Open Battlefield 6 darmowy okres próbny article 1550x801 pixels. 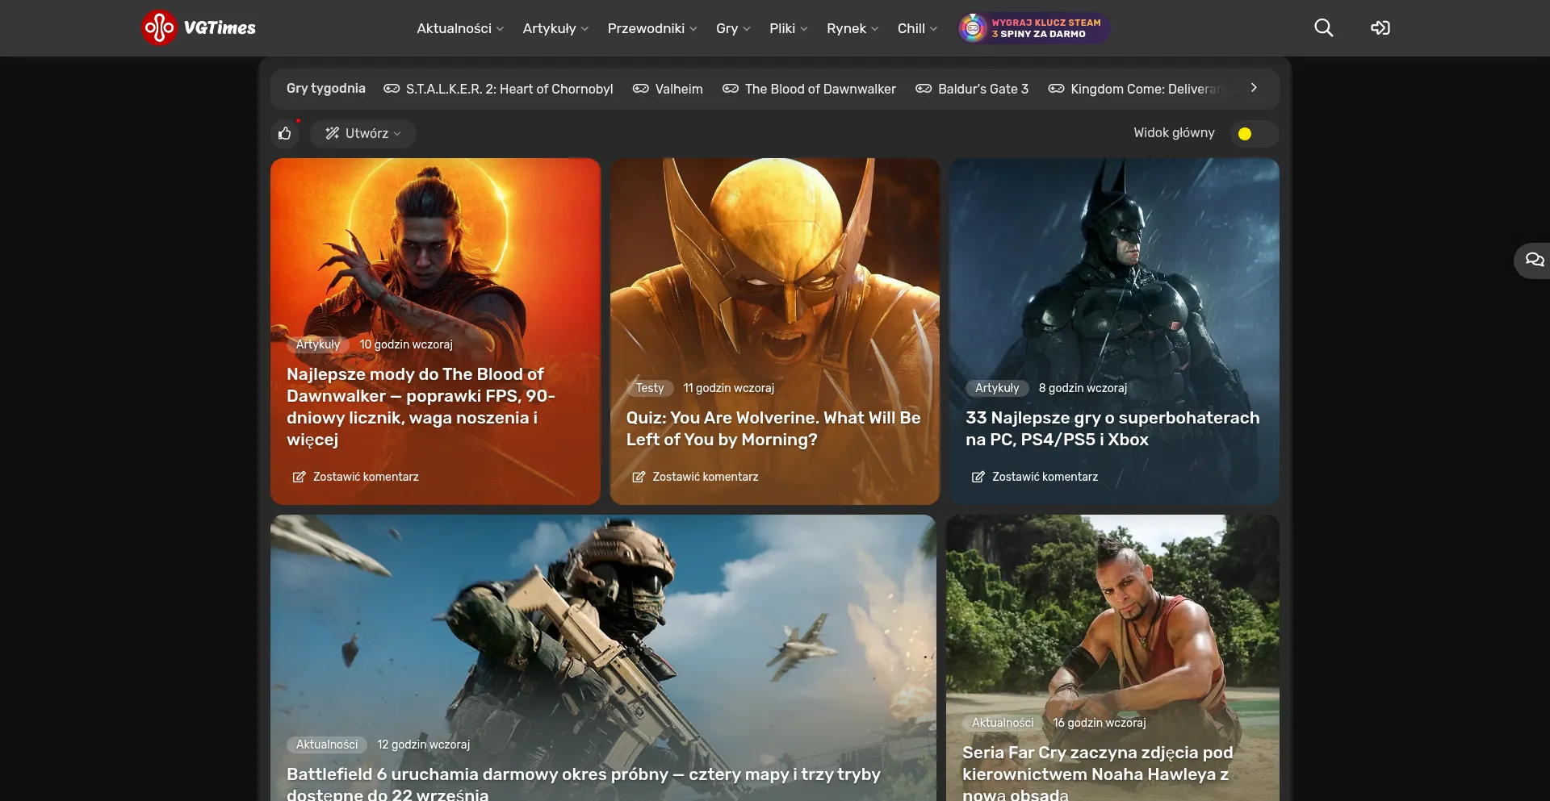[x=584, y=782]
